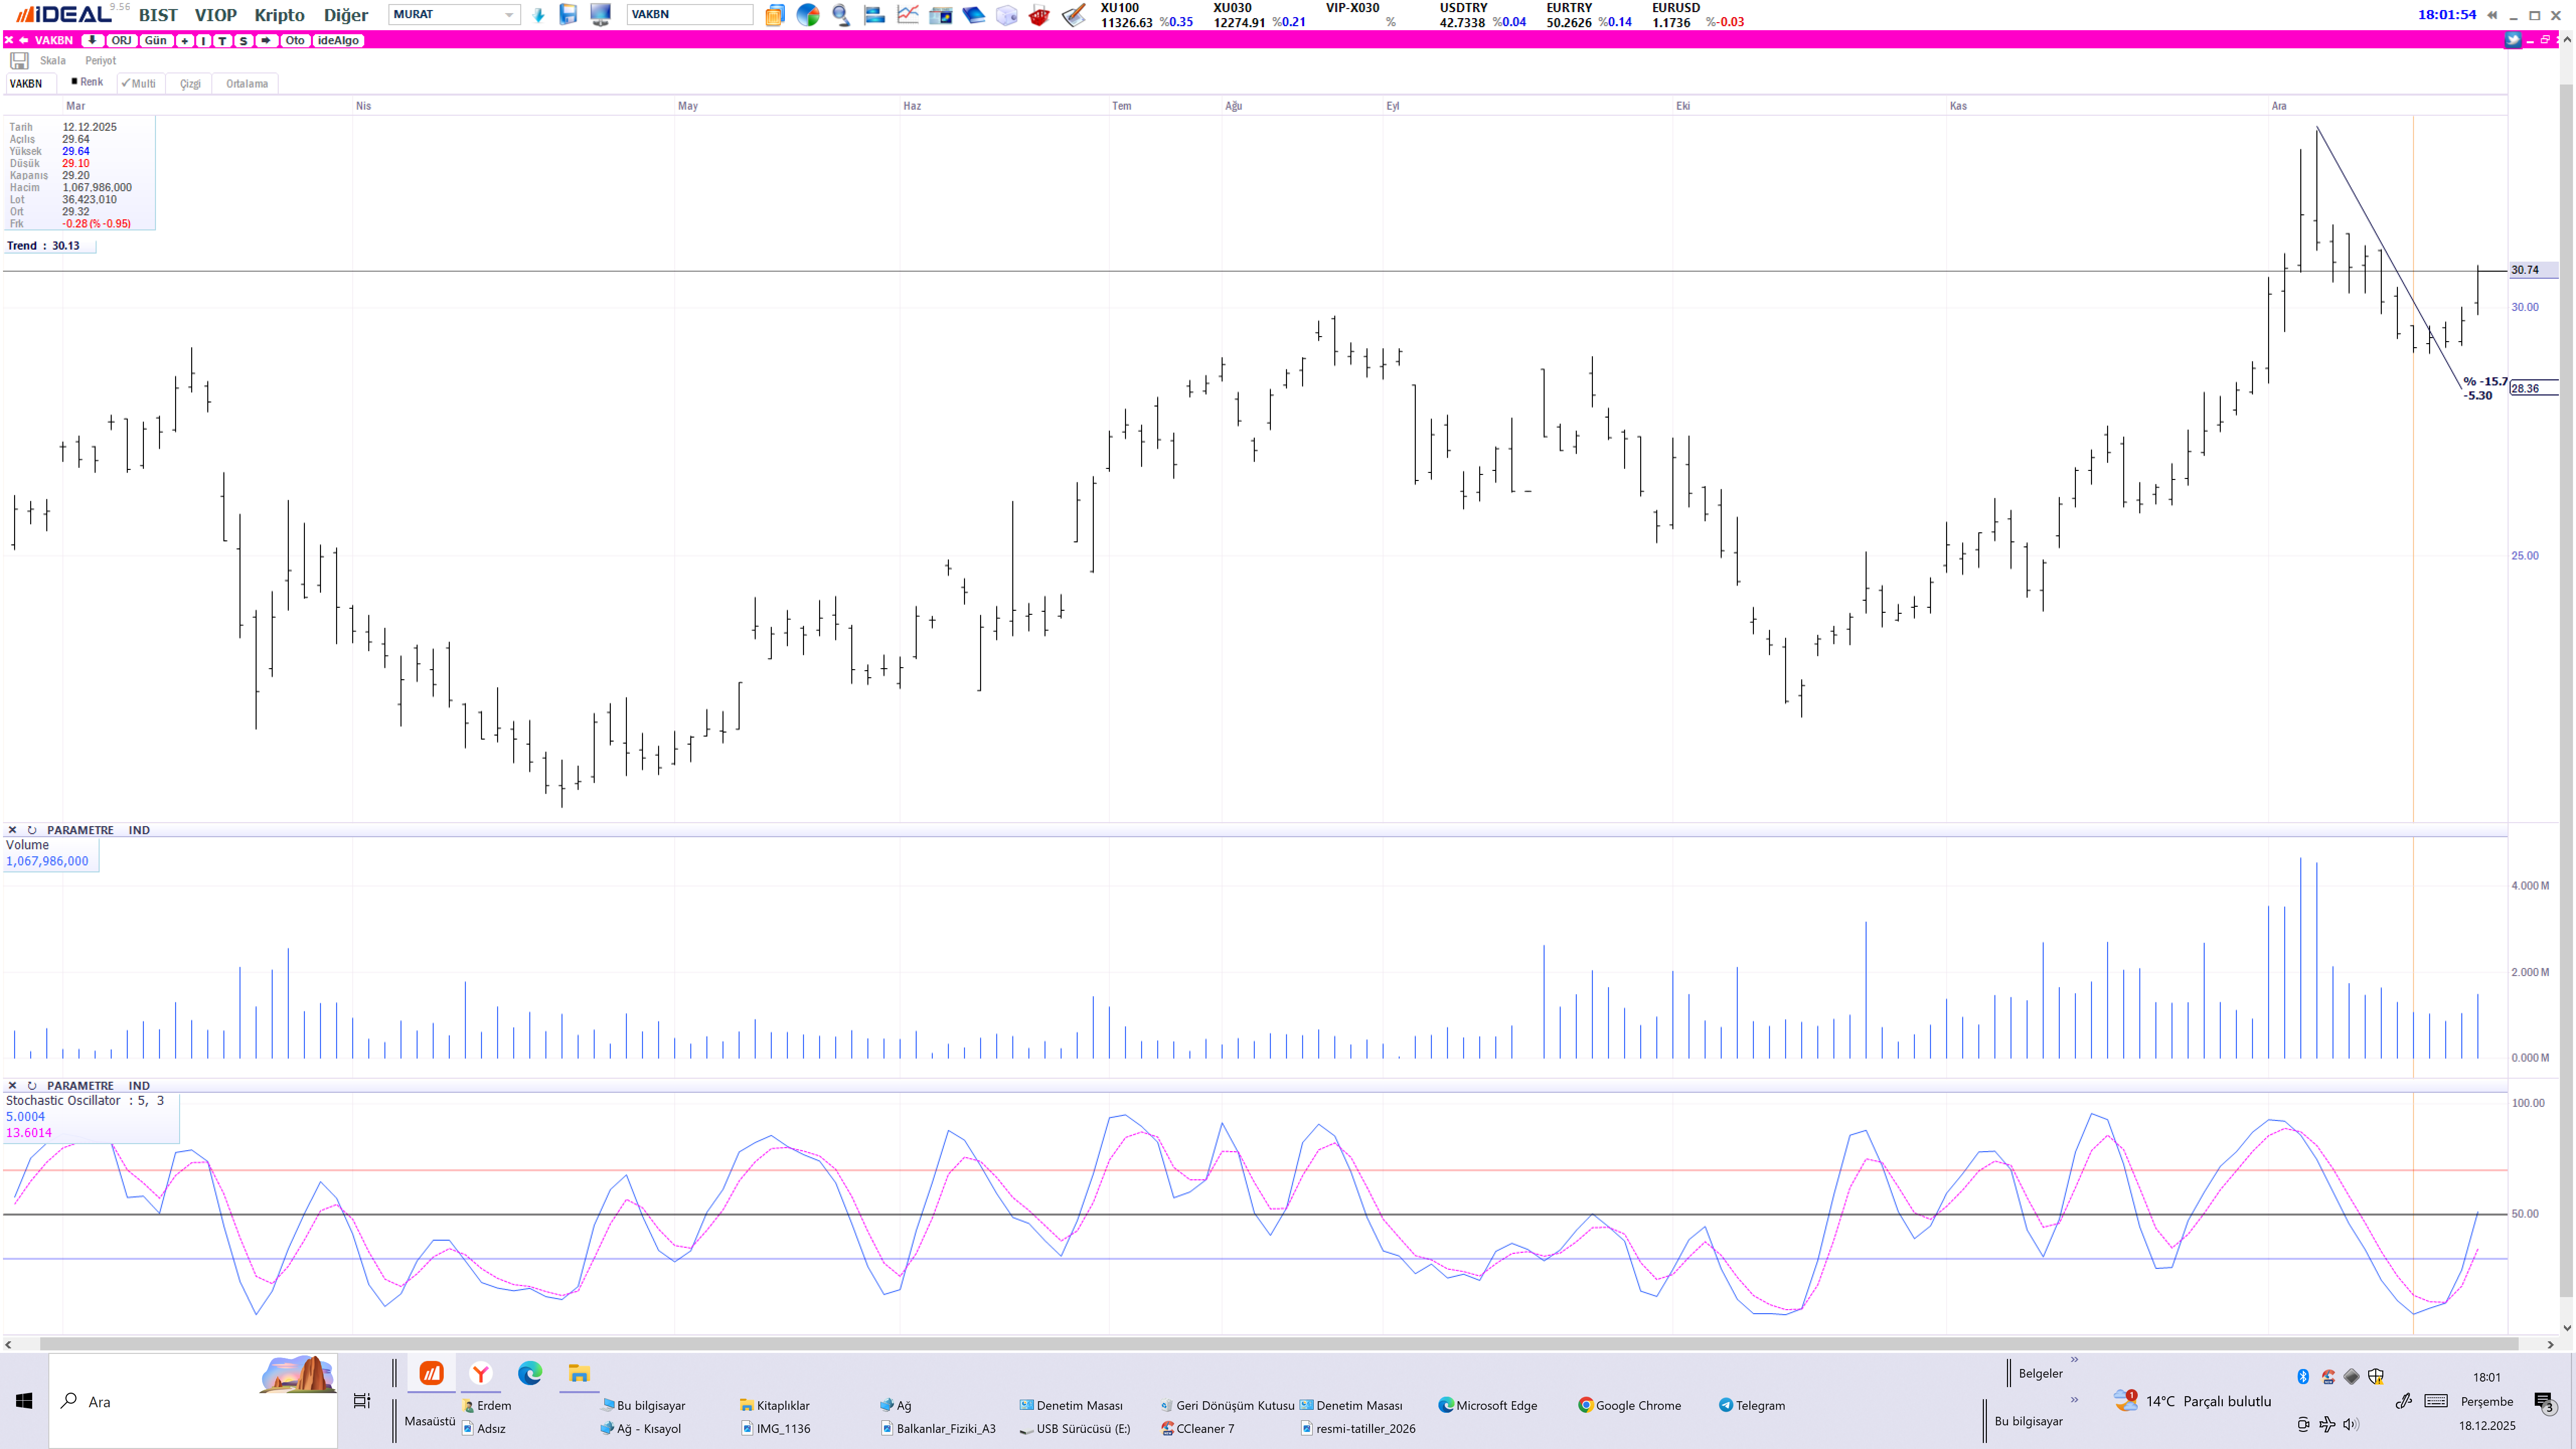Refresh the Stochastic Oscillator panel
The width and height of the screenshot is (2576, 1449).
click(32, 1085)
